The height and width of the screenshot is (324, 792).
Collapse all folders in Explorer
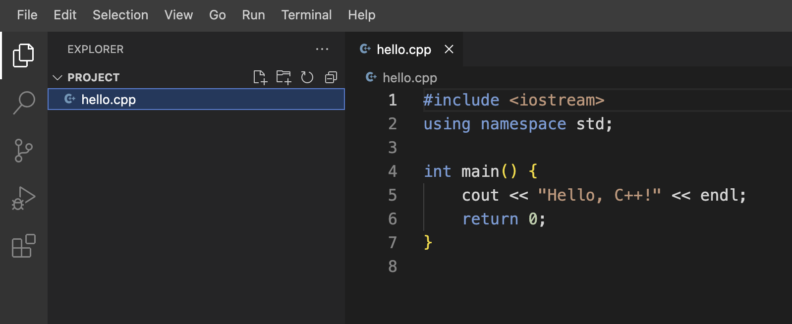[331, 77]
